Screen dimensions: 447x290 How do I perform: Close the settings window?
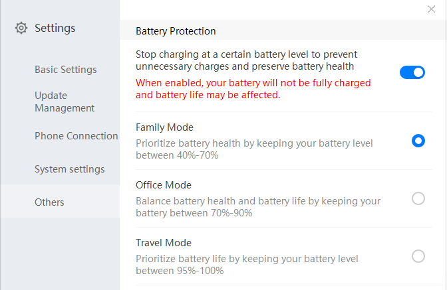pyautogui.click(x=431, y=9)
